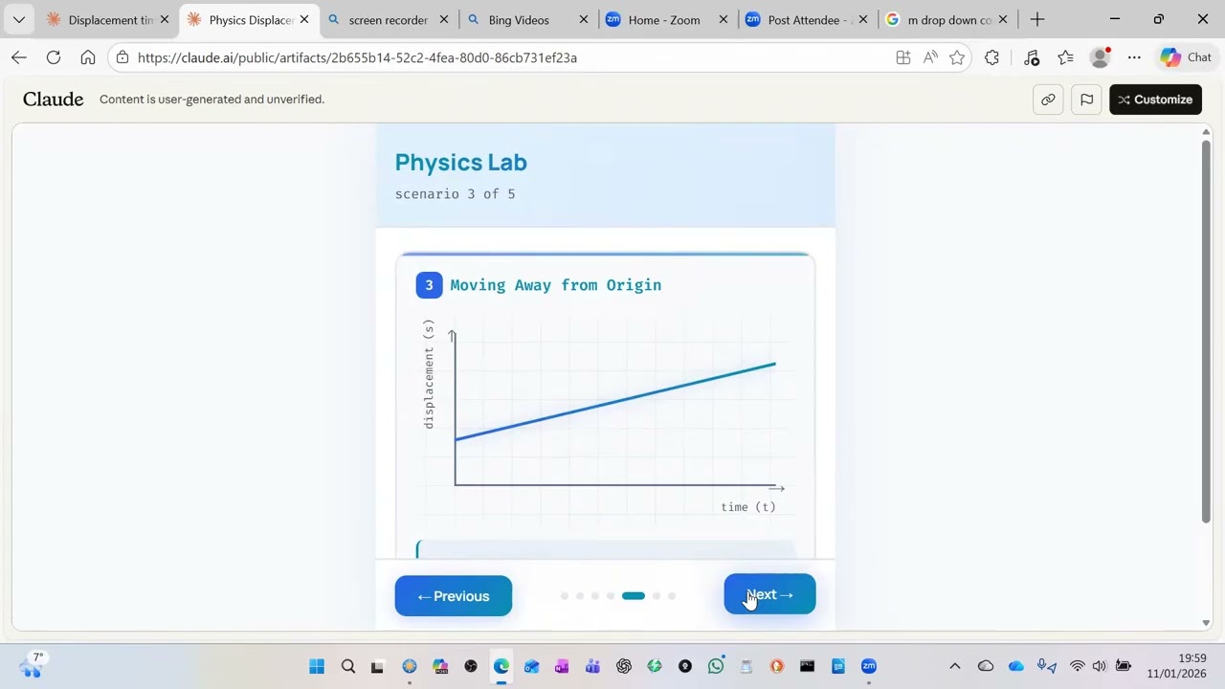Switch to the m drop down Google tab

click(x=946, y=19)
